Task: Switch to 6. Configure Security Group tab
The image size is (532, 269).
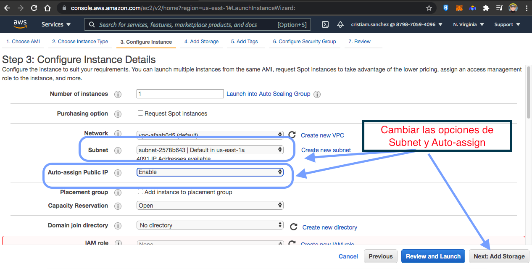Action: tap(304, 42)
